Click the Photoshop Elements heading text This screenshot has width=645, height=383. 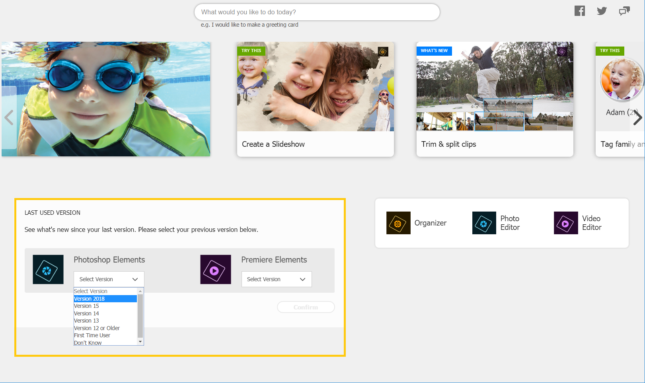pos(109,260)
